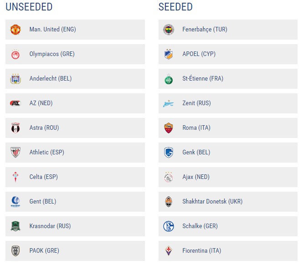Click the Olympiacos club crest
The image size is (303, 265).
coord(15,54)
